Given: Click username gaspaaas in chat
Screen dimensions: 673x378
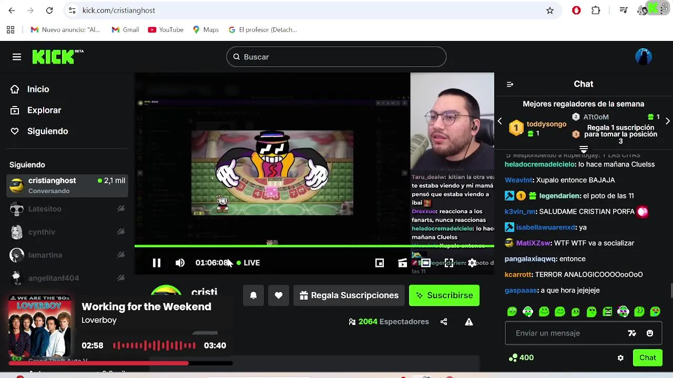Looking at the screenshot, I should pos(521,290).
